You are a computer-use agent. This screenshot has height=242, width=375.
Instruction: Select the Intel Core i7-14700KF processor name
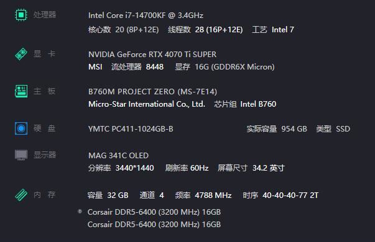(x=146, y=16)
